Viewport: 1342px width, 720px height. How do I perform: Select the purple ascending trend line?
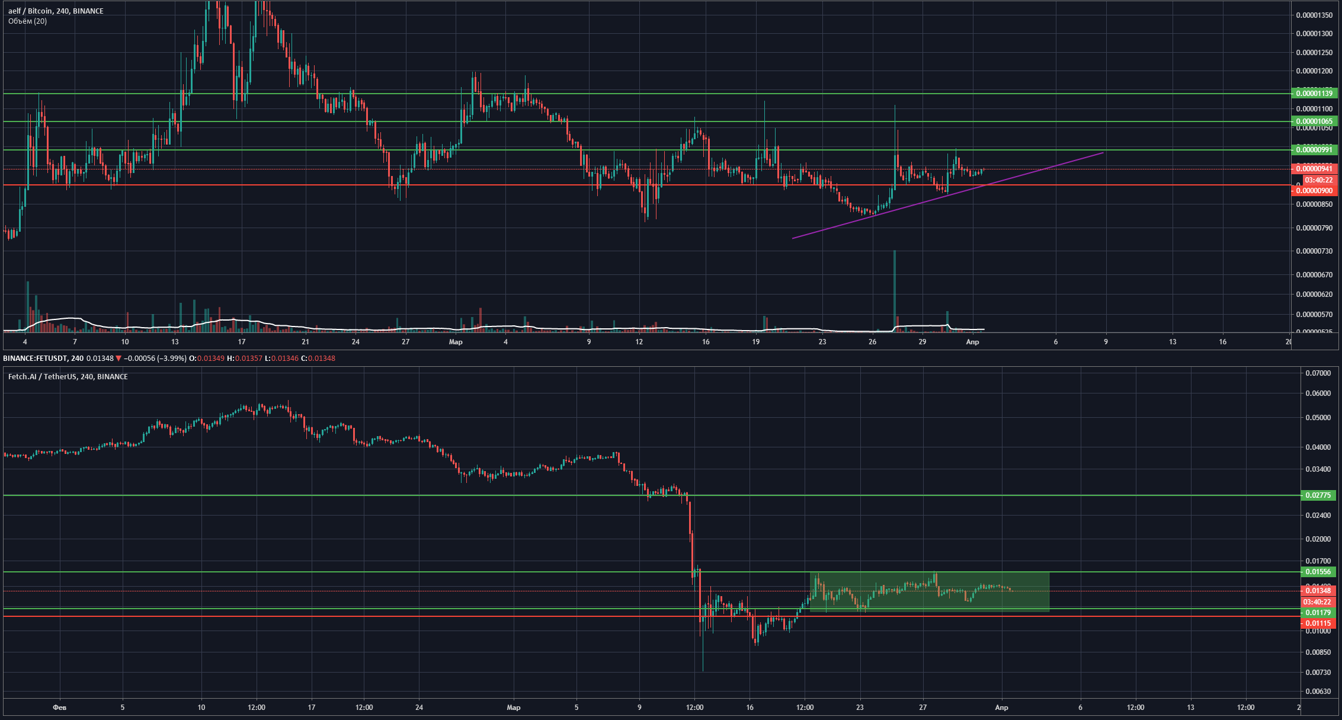(x=948, y=196)
